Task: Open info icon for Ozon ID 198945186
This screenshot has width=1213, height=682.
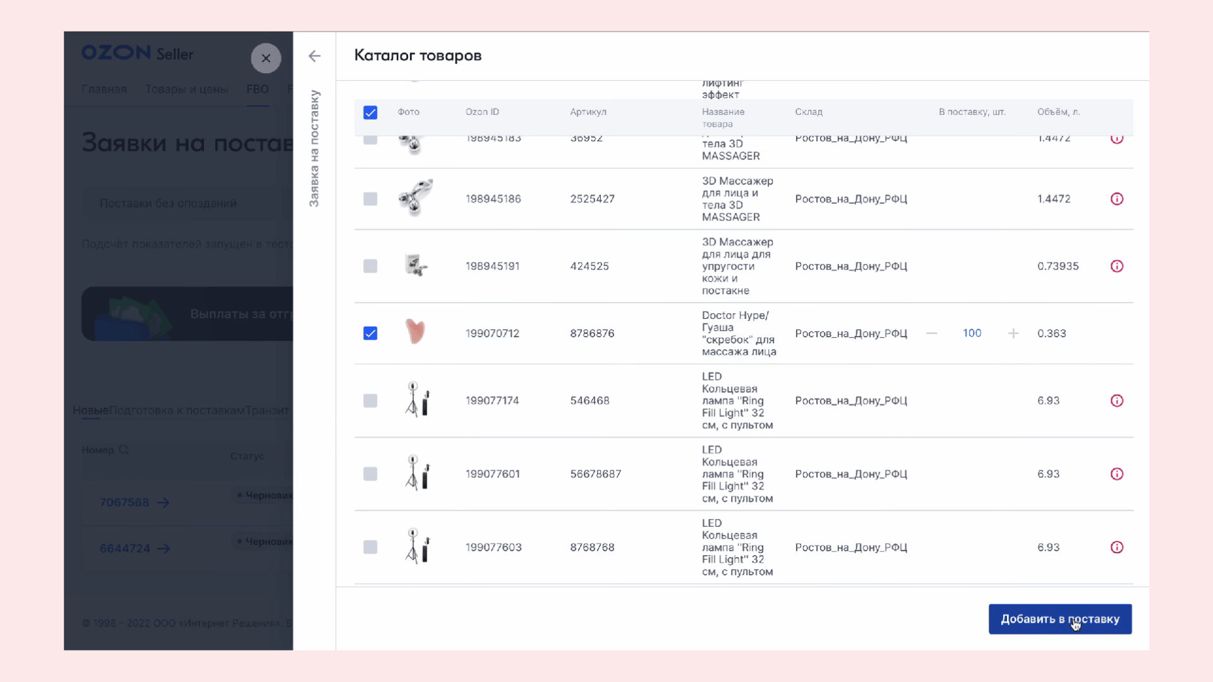Action: click(x=1116, y=199)
